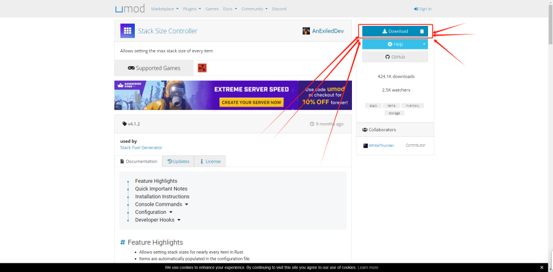The height and width of the screenshot is (272, 553).
Task: Click the stack tag
Action: click(373, 106)
